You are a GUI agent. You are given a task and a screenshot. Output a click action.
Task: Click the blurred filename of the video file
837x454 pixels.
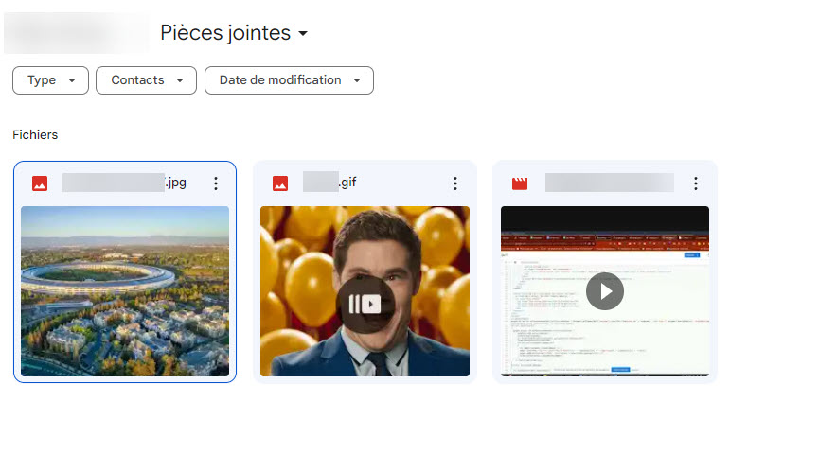pyautogui.click(x=609, y=183)
